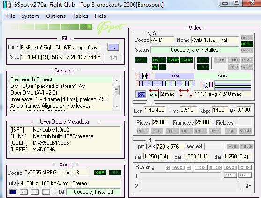This screenshot has width=261, height=198.
Task: Click the AVI resizing button
Action: coord(178,167)
